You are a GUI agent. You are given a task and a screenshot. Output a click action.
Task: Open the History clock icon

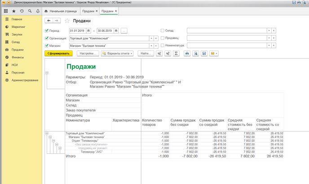(x=22, y=10)
